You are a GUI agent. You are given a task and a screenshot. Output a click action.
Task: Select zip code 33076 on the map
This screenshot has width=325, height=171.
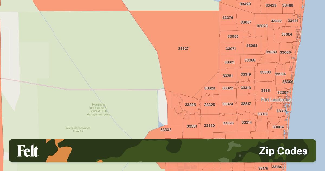coord(227,18)
